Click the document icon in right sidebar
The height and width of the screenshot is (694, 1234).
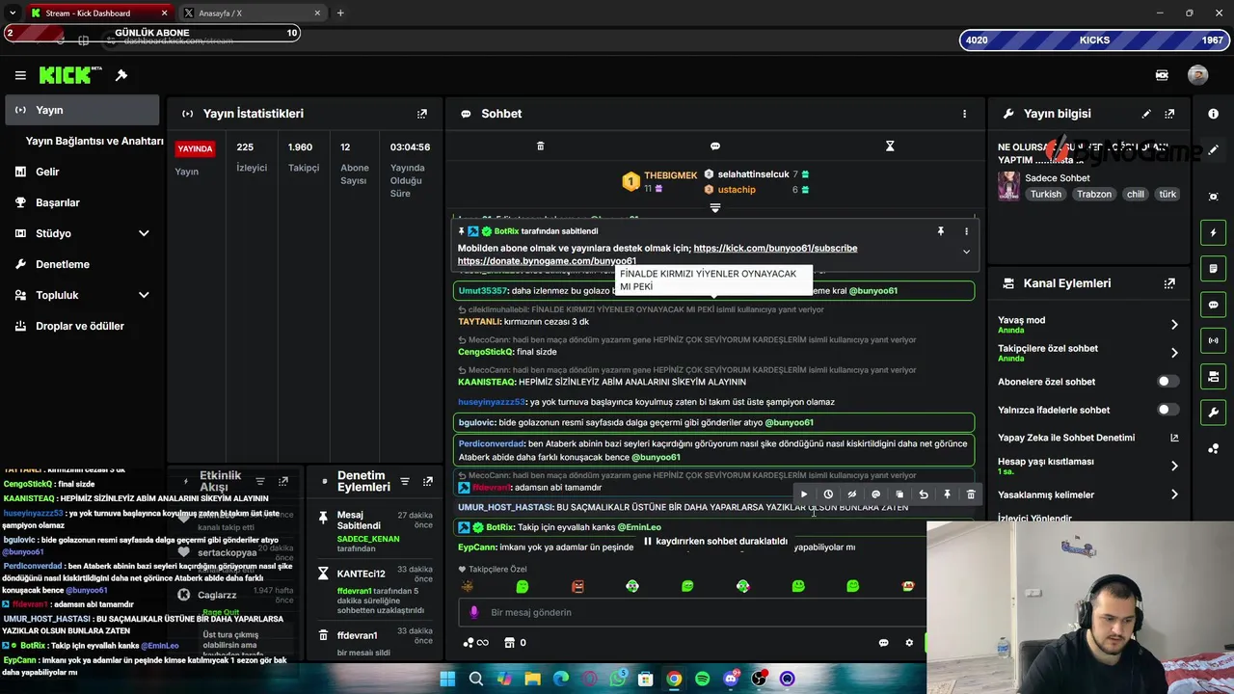click(x=1213, y=268)
